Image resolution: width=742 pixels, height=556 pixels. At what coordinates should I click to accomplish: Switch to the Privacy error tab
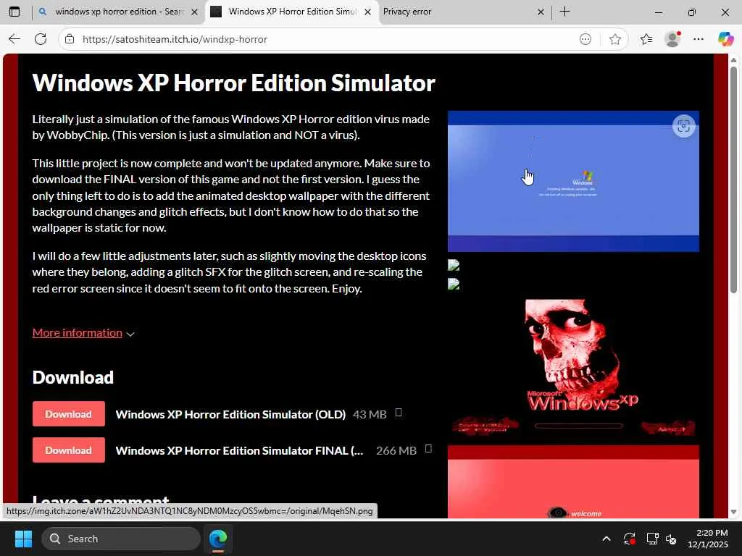tap(464, 12)
